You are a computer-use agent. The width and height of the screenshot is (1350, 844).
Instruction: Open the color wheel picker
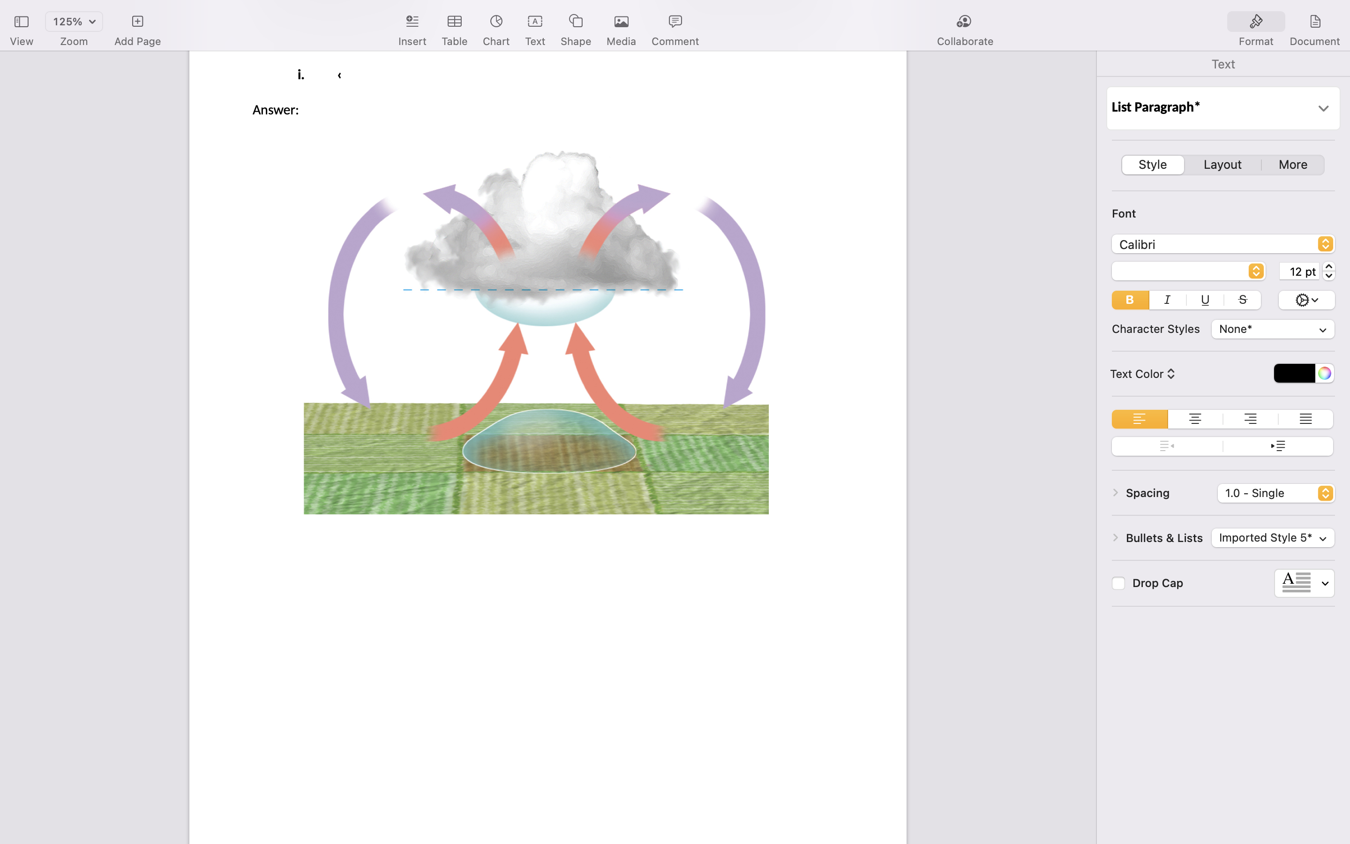[x=1324, y=373]
